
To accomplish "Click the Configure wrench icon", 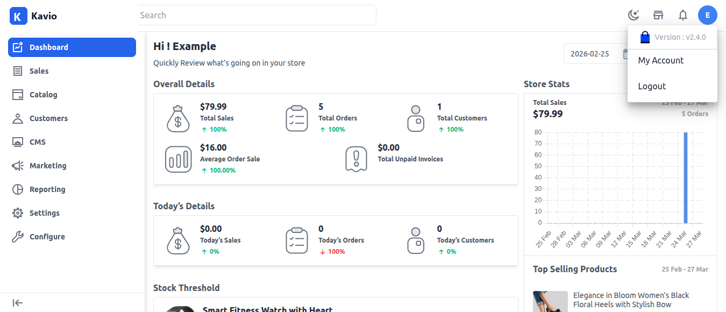I will click(x=18, y=237).
